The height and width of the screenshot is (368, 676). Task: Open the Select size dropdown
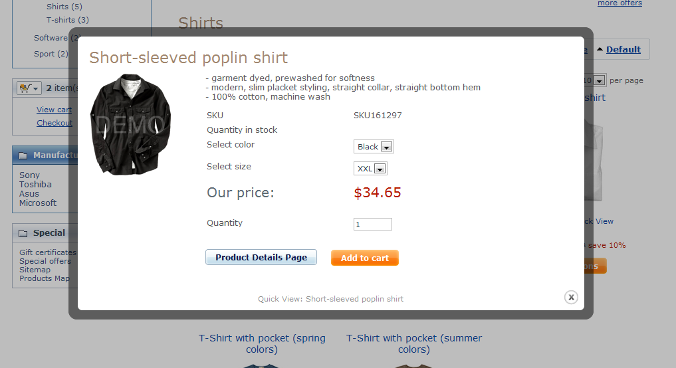pyautogui.click(x=370, y=169)
